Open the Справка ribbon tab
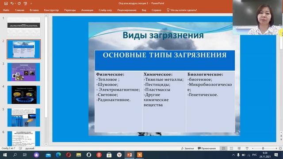Image resolution: width=283 pixels, height=159 pixels. click(x=156, y=10)
